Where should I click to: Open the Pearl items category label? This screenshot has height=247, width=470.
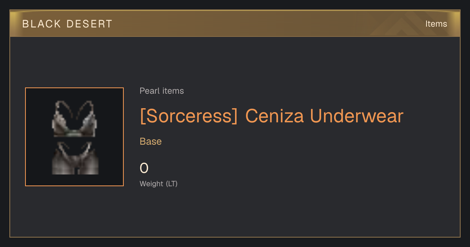click(162, 91)
